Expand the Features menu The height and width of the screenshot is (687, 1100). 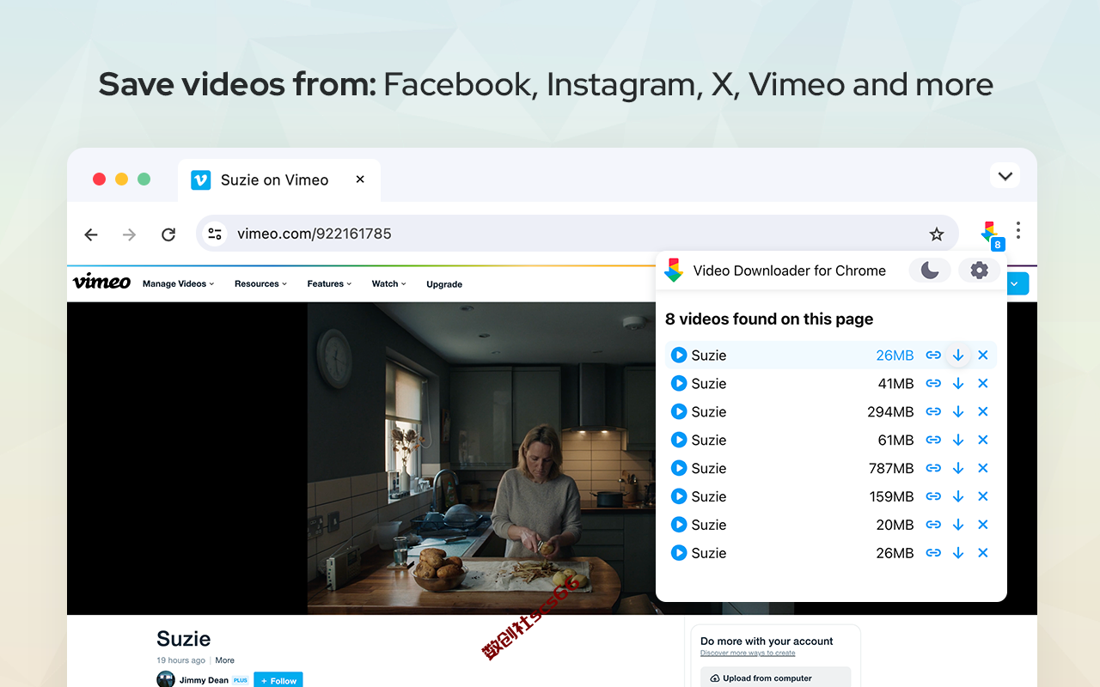(x=329, y=284)
